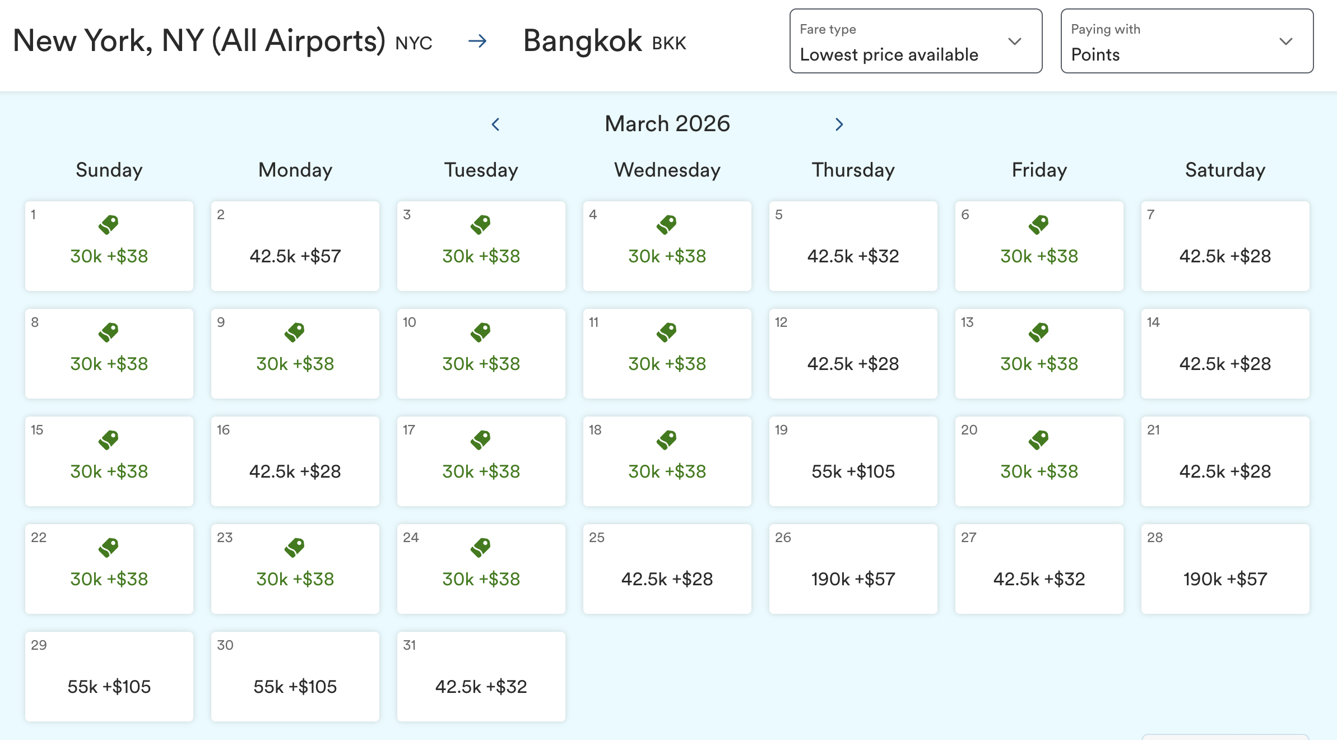This screenshot has height=740, width=1337.
Task: Click the arrow icon between NYC and Bangkok
Action: (x=478, y=41)
